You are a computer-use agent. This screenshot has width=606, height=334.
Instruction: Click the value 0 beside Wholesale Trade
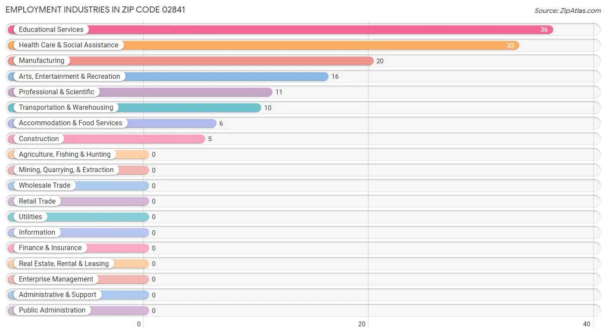[153, 186]
